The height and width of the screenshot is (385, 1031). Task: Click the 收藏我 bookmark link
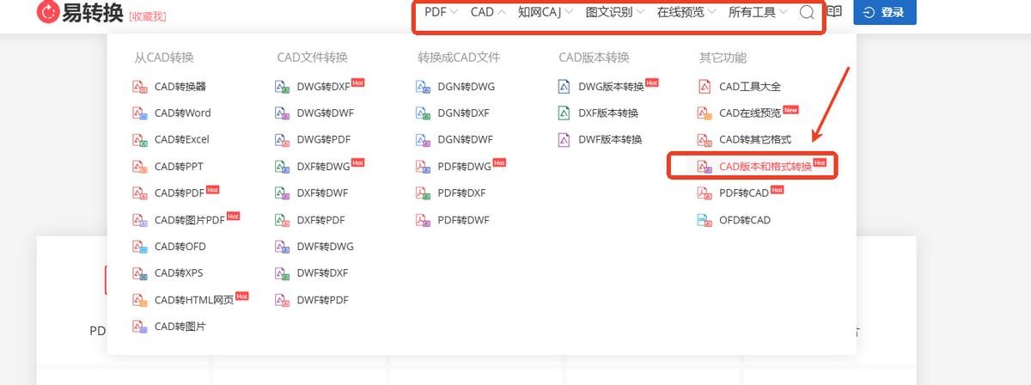[x=148, y=16]
